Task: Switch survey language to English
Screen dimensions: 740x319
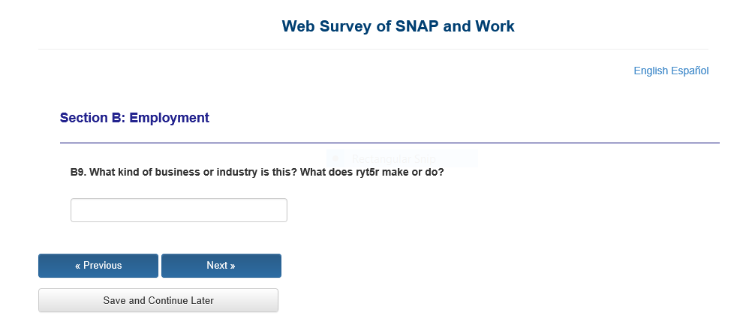Action: click(651, 71)
